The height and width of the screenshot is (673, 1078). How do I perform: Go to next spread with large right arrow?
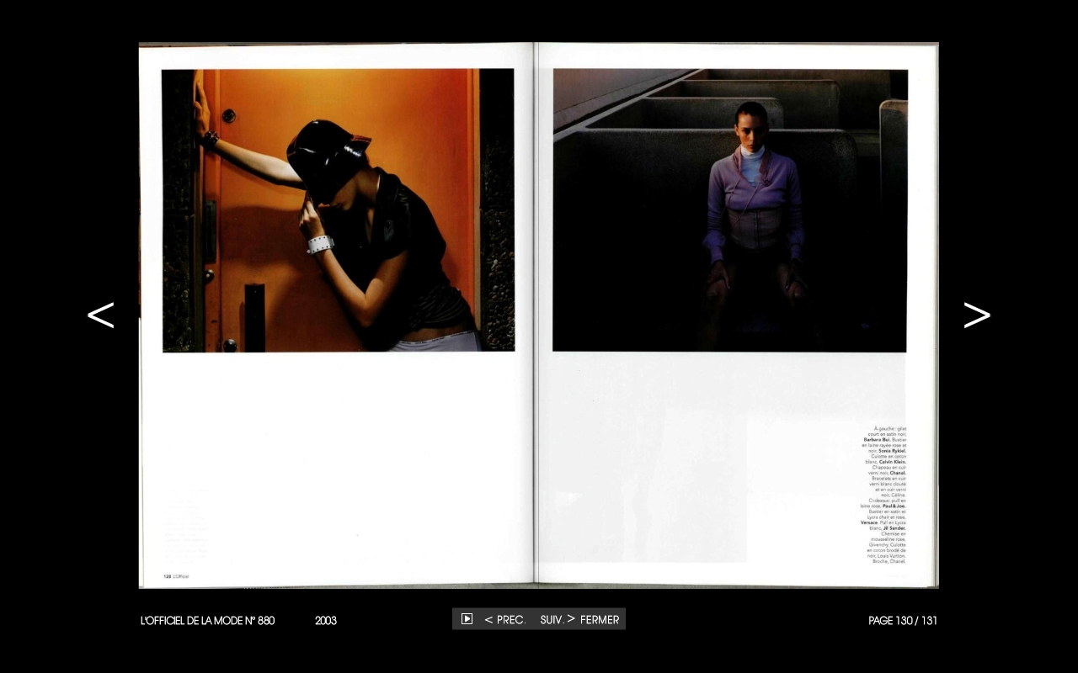point(977,315)
